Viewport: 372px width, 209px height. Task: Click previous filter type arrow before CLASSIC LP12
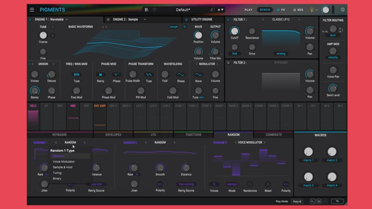(x=263, y=20)
